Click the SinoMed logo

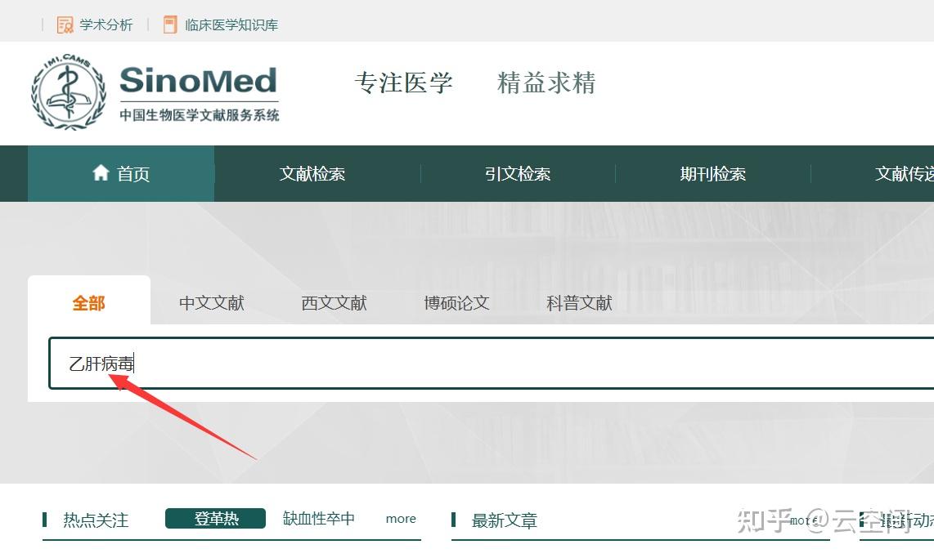[199, 82]
